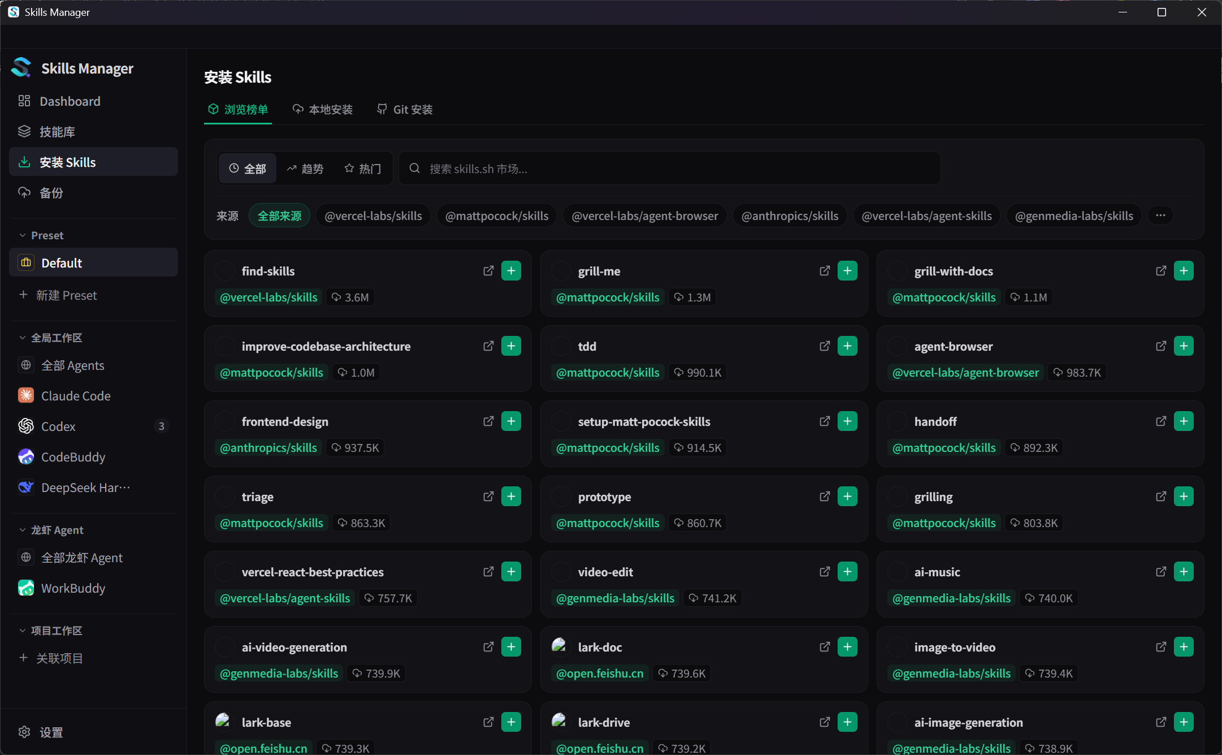Image resolution: width=1222 pixels, height=755 pixels.
Task: Click the Codex agent icon in the sidebar
Action: coord(26,426)
